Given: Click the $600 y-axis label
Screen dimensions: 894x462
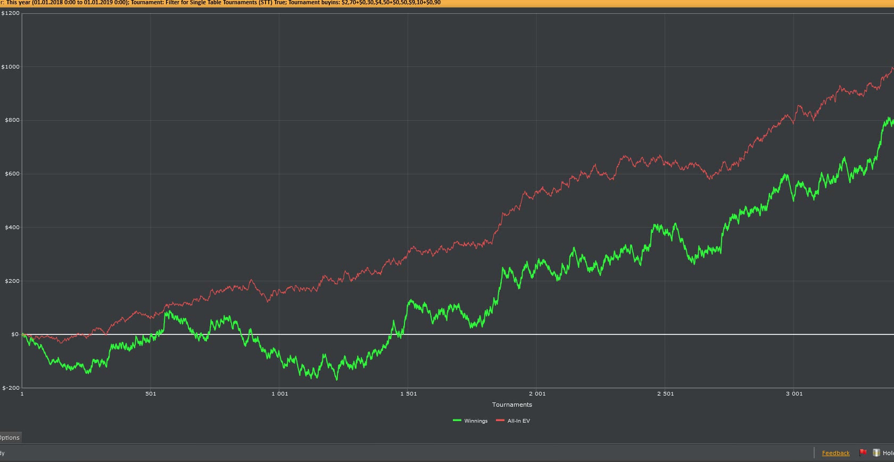Looking at the screenshot, I should pos(12,174).
